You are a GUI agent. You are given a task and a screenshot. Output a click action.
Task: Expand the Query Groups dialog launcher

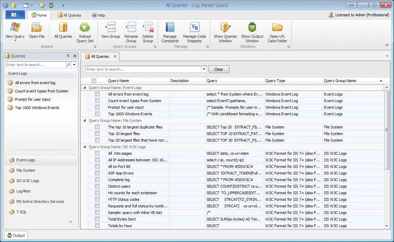[155, 47]
